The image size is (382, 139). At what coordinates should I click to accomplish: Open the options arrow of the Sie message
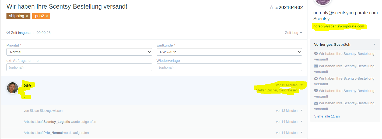[302, 85]
